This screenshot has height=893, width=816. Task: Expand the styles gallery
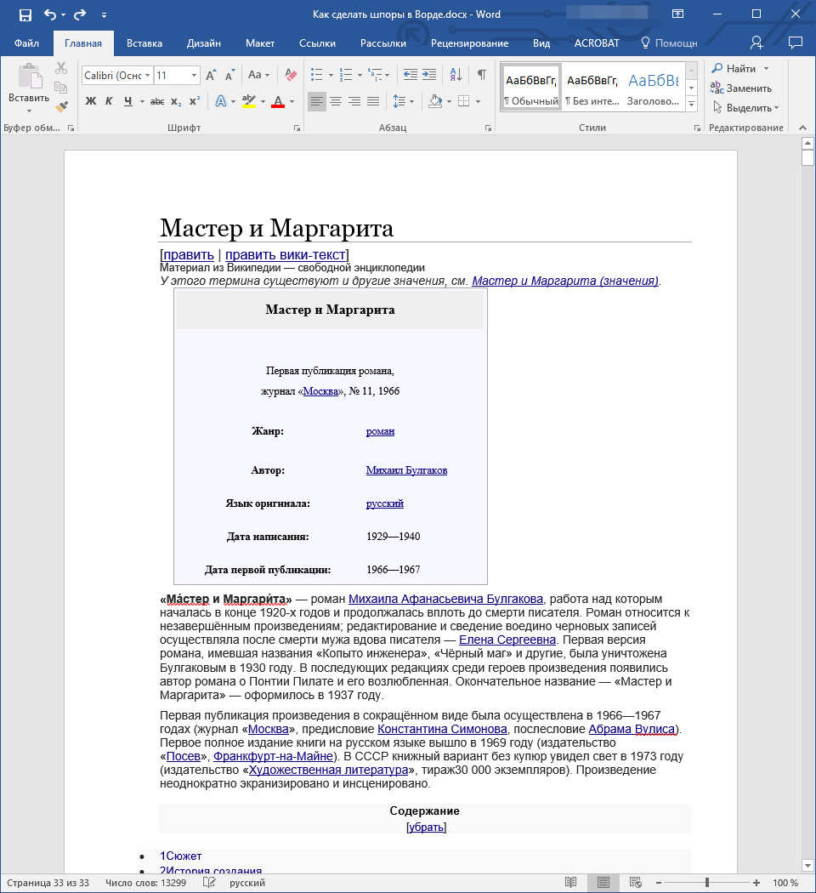click(691, 104)
